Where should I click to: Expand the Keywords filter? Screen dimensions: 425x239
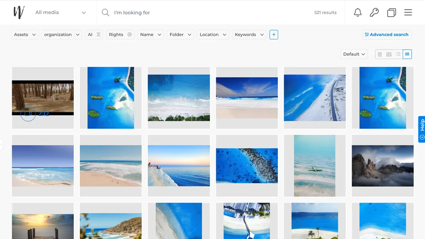249,35
